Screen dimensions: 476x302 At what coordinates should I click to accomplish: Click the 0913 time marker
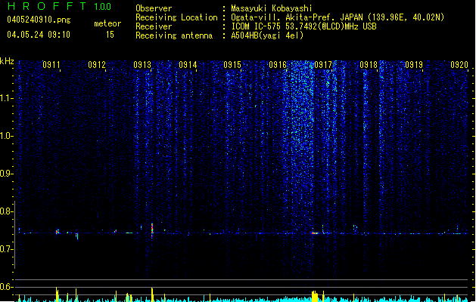click(x=142, y=65)
